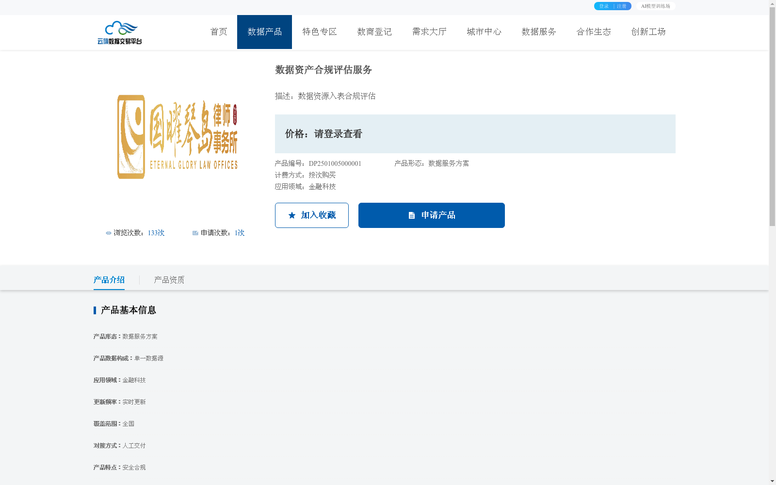Image resolution: width=776 pixels, height=485 pixels.
Task: Open the AI模型训练场 link
Action: pyautogui.click(x=656, y=6)
